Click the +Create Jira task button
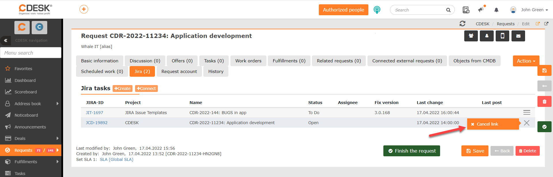The width and height of the screenshot is (553, 177). point(122,88)
